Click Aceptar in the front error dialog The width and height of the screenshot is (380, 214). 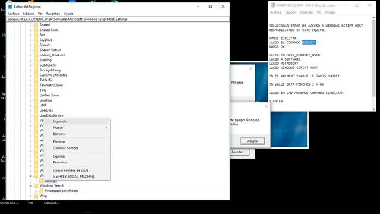click(x=252, y=141)
